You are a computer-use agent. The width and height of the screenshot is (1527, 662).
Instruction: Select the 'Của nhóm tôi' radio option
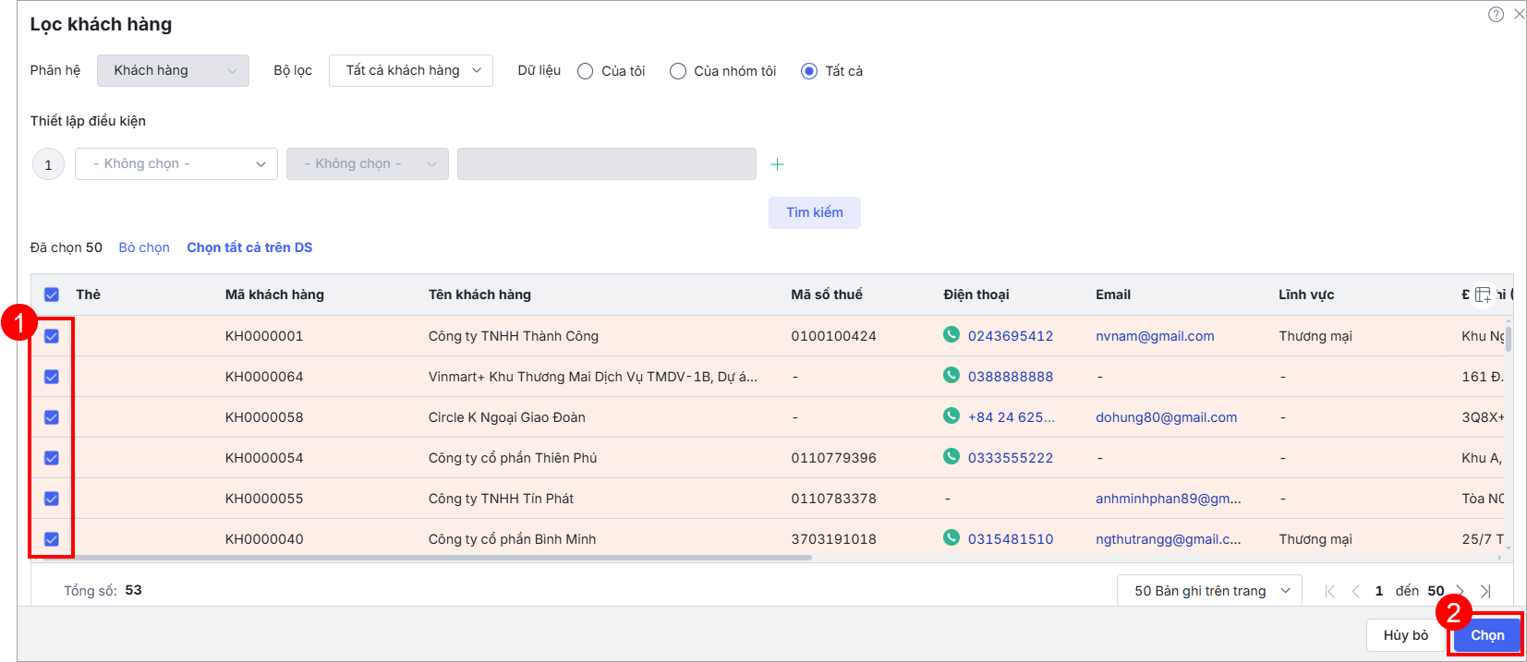point(678,71)
